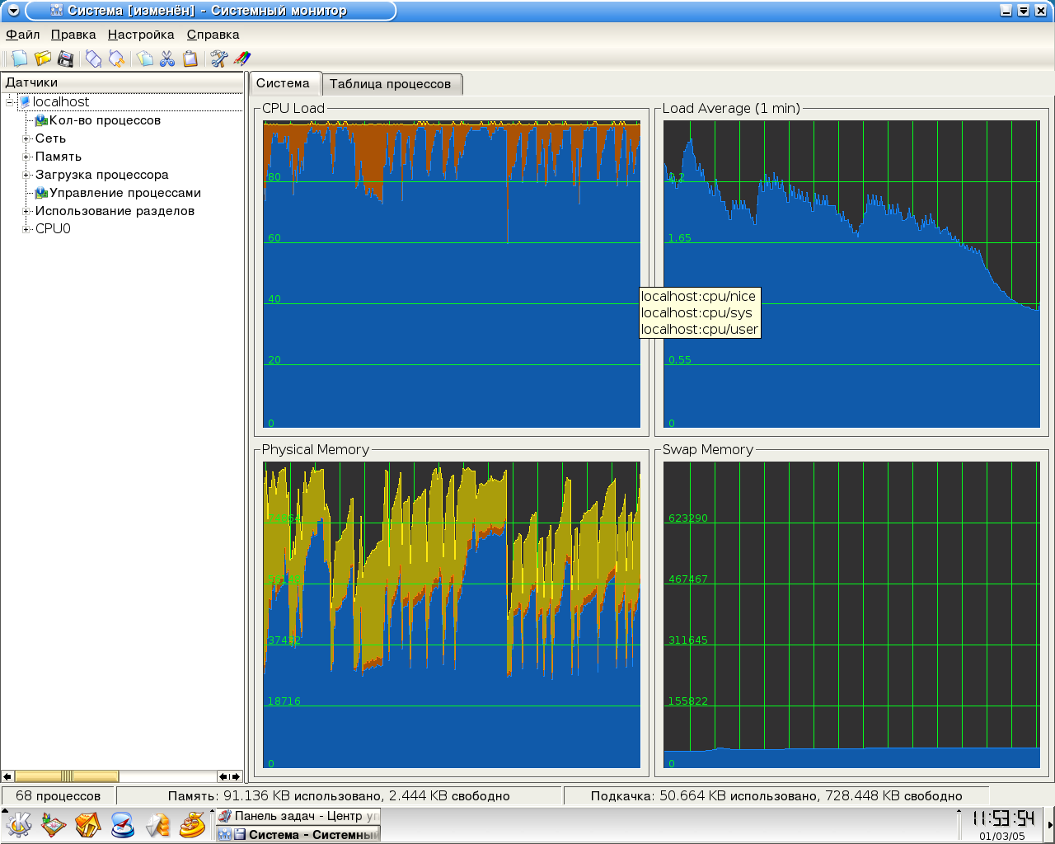Screen dimensions: 1055x844
Task: Click the 0.55 label in Load Average
Action: [x=680, y=360]
